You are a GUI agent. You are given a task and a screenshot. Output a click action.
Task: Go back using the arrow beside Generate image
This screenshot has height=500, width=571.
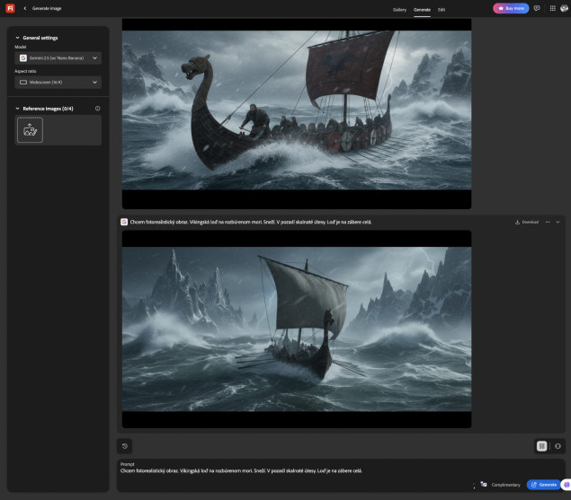click(24, 8)
